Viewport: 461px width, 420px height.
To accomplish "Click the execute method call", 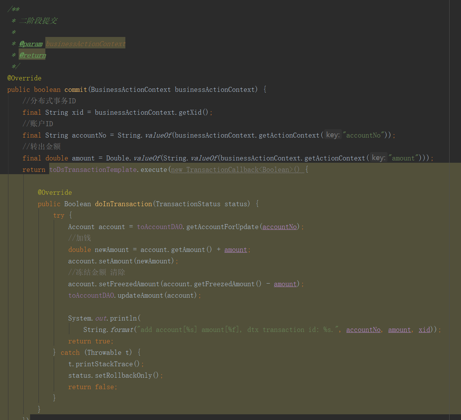I will click(154, 170).
